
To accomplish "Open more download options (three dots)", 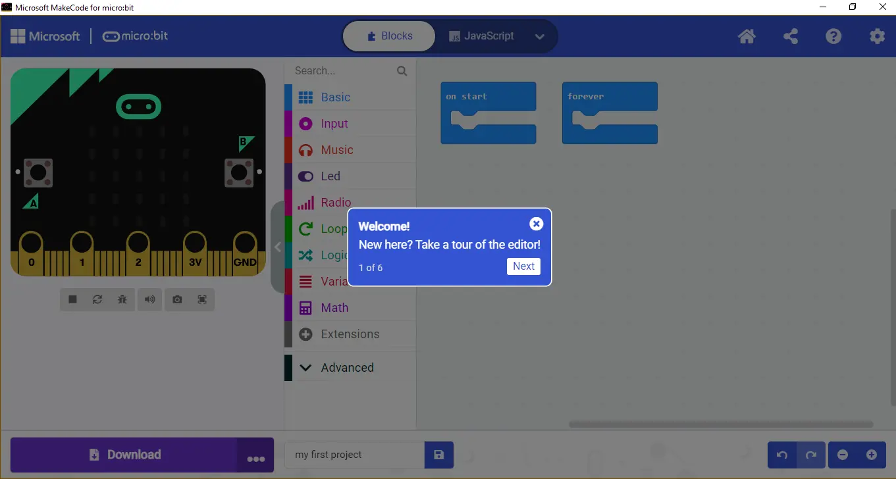I will (x=256, y=455).
